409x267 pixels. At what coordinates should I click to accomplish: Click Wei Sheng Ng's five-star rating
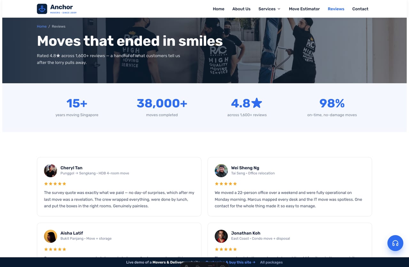[226, 184]
